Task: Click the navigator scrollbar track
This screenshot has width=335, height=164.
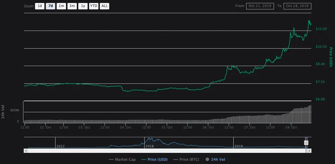Action: (x=166, y=151)
